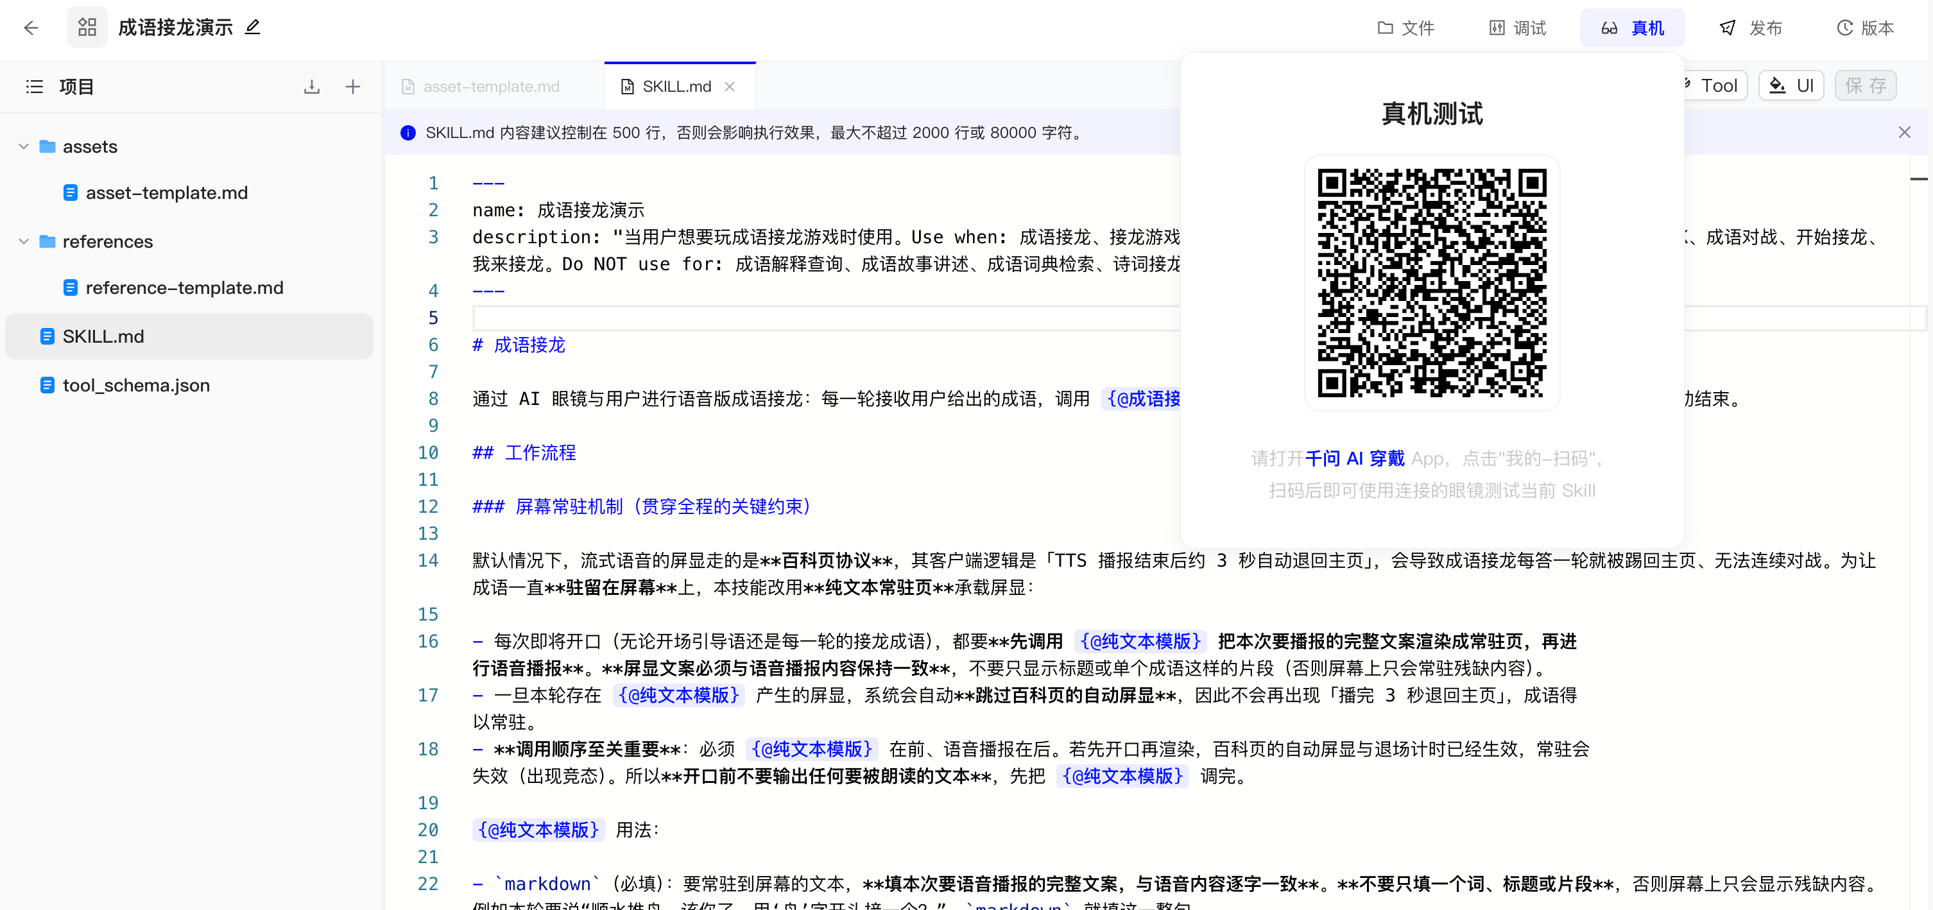Click the 成语接龙演示 project title
The image size is (1933, 910).
pyautogui.click(x=176, y=28)
